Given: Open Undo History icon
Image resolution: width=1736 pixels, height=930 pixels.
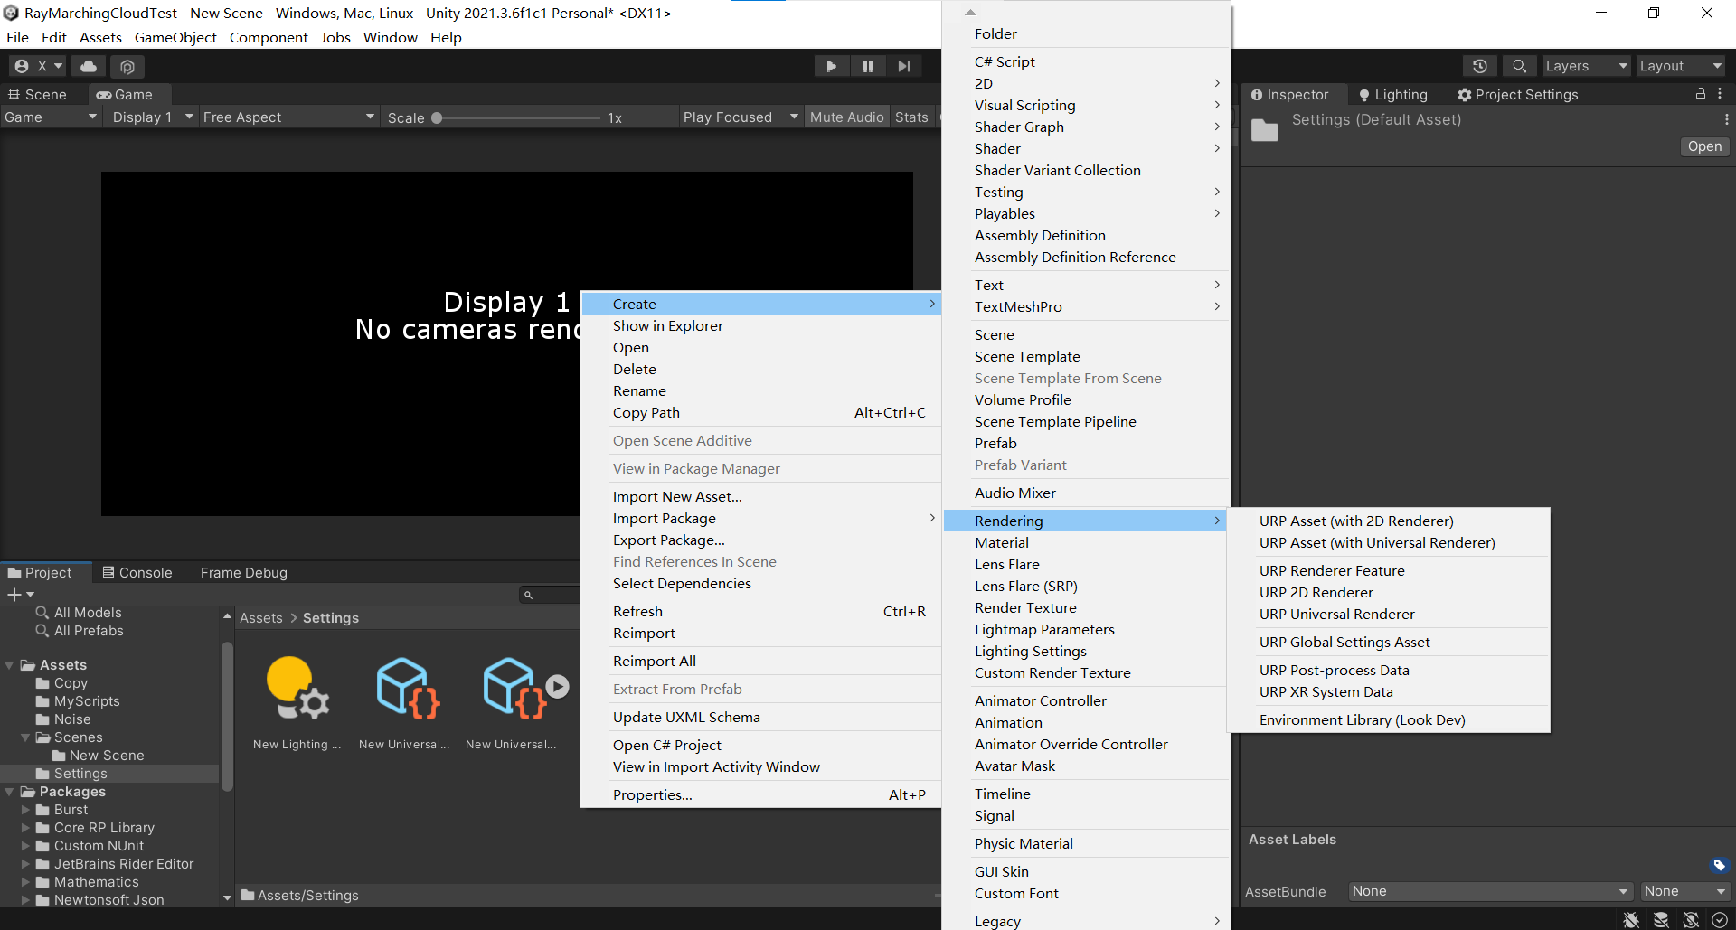Looking at the screenshot, I should (x=1479, y=66).
